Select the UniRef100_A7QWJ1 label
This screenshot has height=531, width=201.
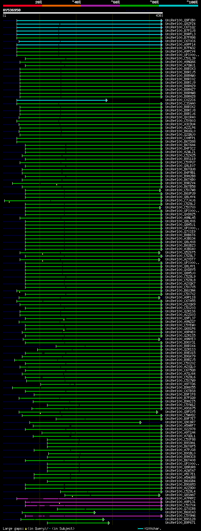click(180, 66)
